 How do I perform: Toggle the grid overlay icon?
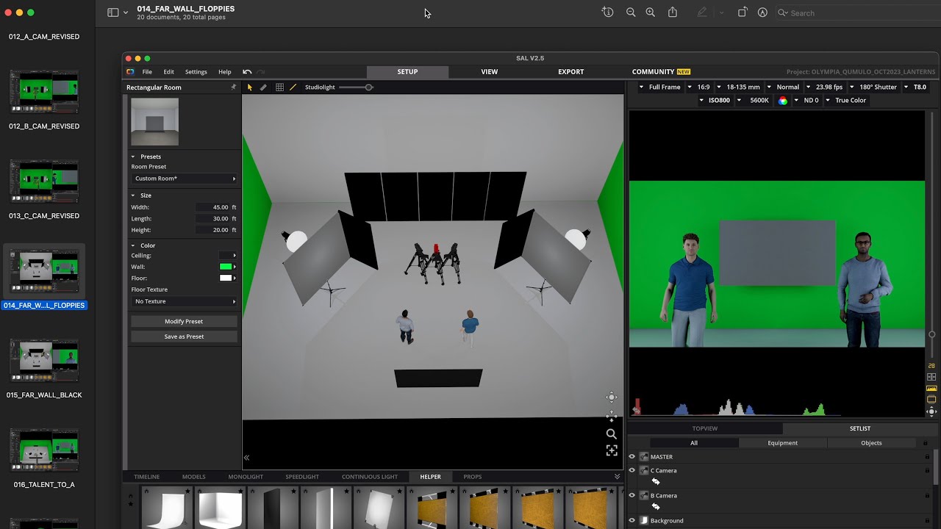[x=279, y=87]
